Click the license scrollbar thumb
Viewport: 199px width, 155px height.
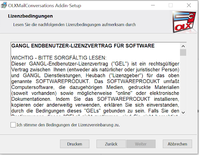click(x=183, y=52)
